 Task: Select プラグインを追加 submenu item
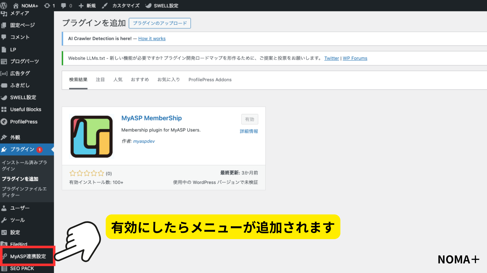tap(20, 179)
